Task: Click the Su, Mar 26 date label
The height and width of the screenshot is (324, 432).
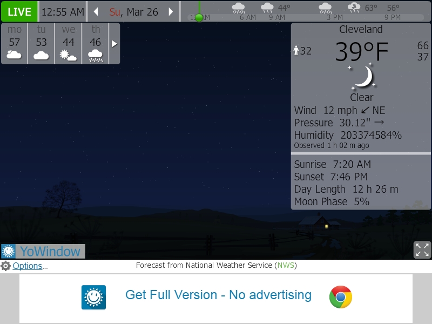Action: point(133,12)
